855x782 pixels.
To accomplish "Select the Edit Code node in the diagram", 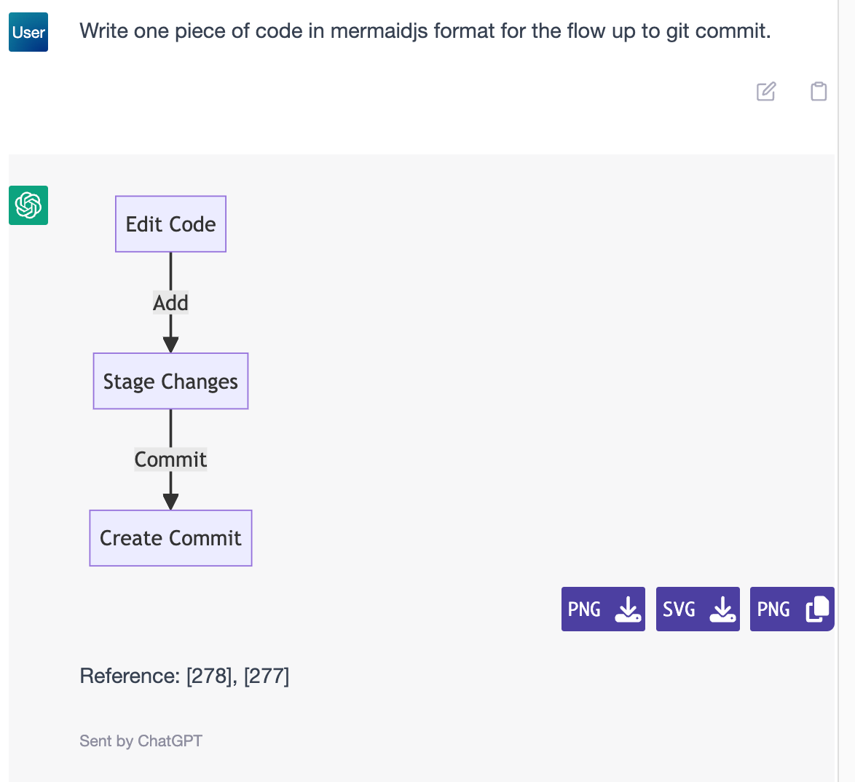I will pos(170,224).
